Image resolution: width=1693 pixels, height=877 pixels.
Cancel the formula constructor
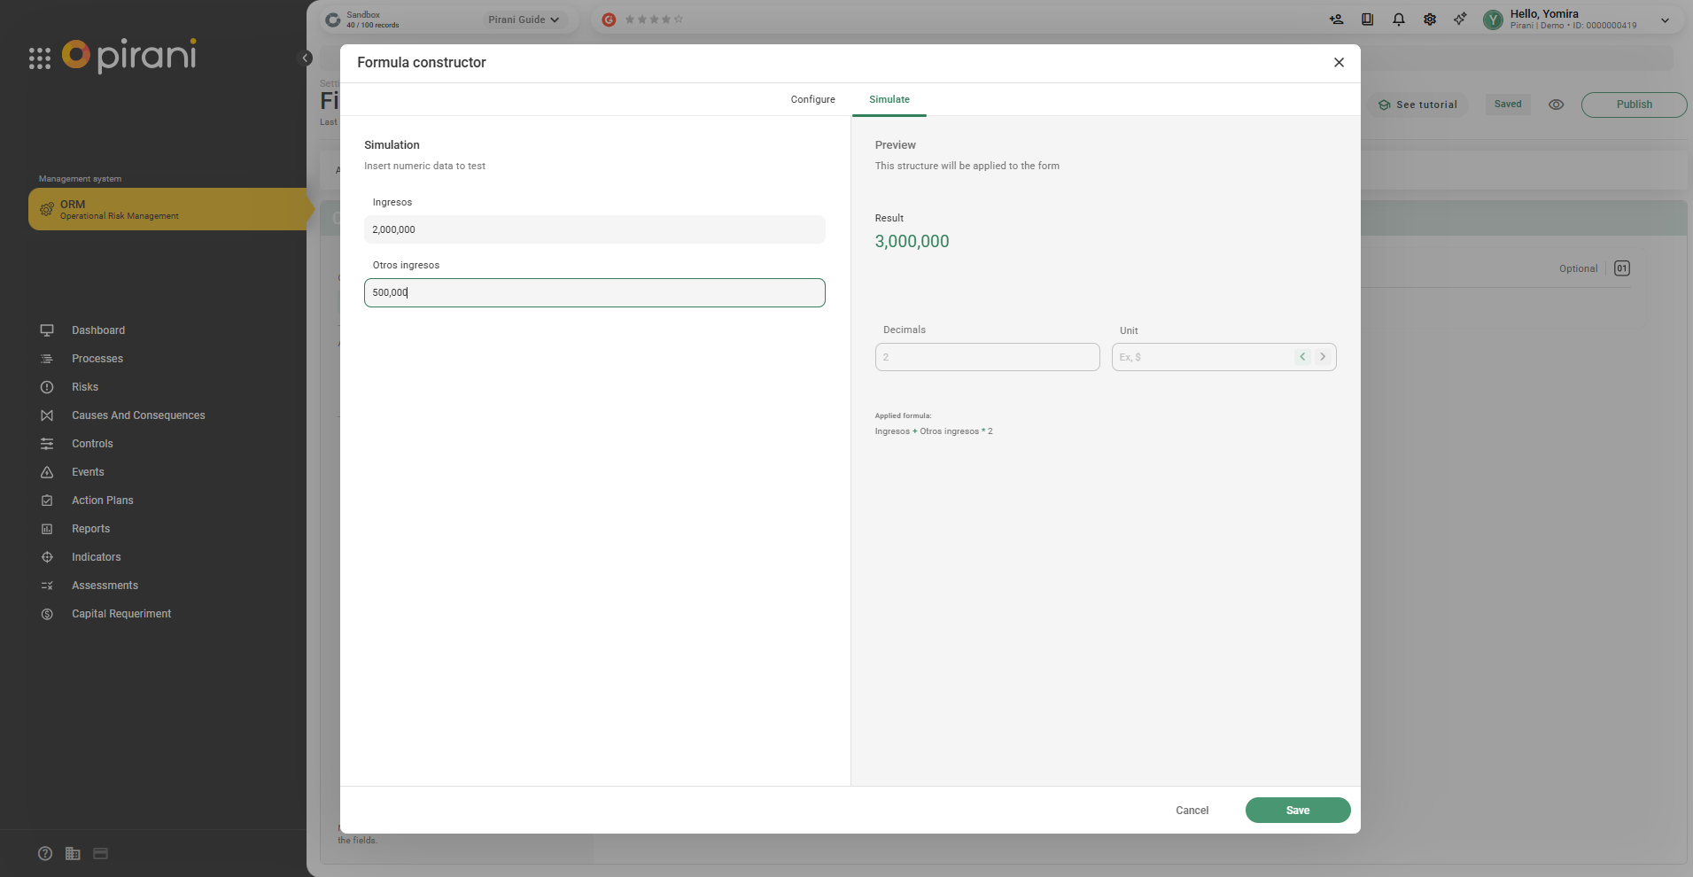click(x=1192, y=811)
